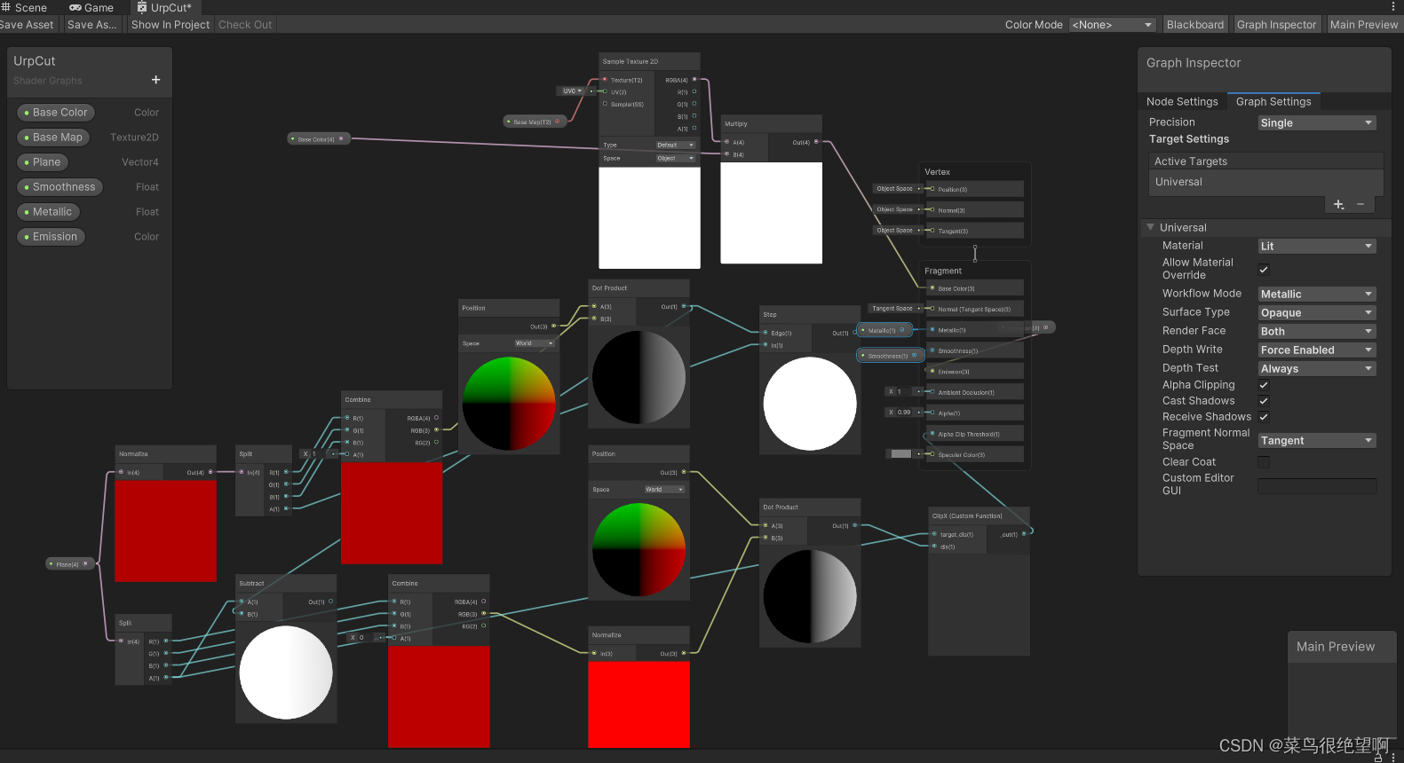The width and height of the screenshot is (1404, 763).
Task: Open the Material dropdown set to Lit
Action: 1317,246
